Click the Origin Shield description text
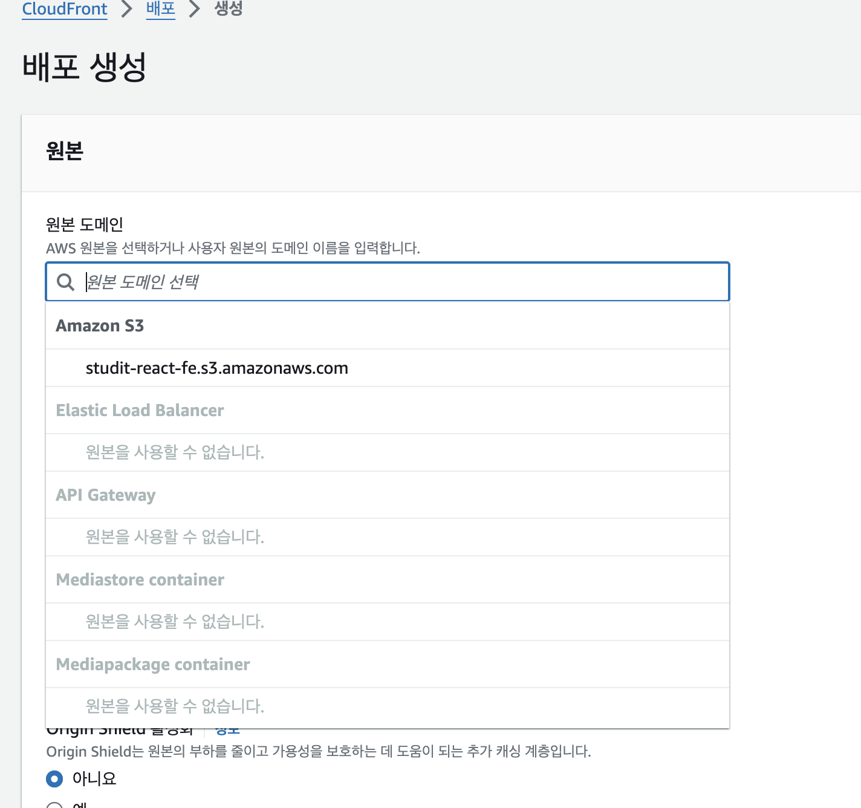This screenshot has width=861, height=808. pyautogui.click(x=319, y=752)
